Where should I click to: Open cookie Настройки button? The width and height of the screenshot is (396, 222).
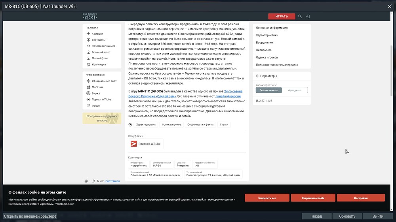pos(361,198)
